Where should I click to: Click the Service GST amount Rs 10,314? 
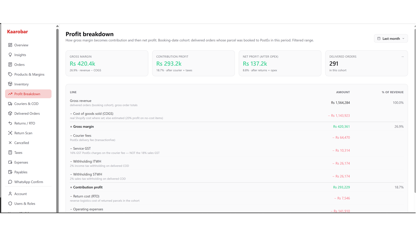(x=341, y=151)
